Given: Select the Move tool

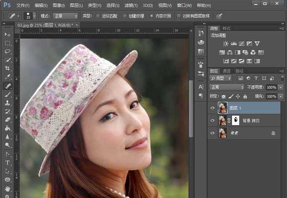Looking at the screenshot, I should click(x=8, y=34).
